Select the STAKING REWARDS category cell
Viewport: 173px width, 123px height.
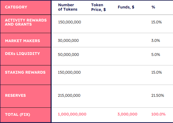coord(25,75)
